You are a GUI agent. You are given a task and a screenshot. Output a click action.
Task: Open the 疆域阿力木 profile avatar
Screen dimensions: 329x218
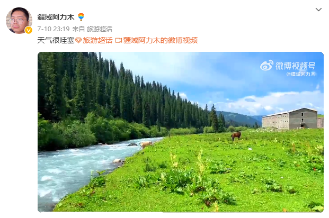(x=19, y=21)
